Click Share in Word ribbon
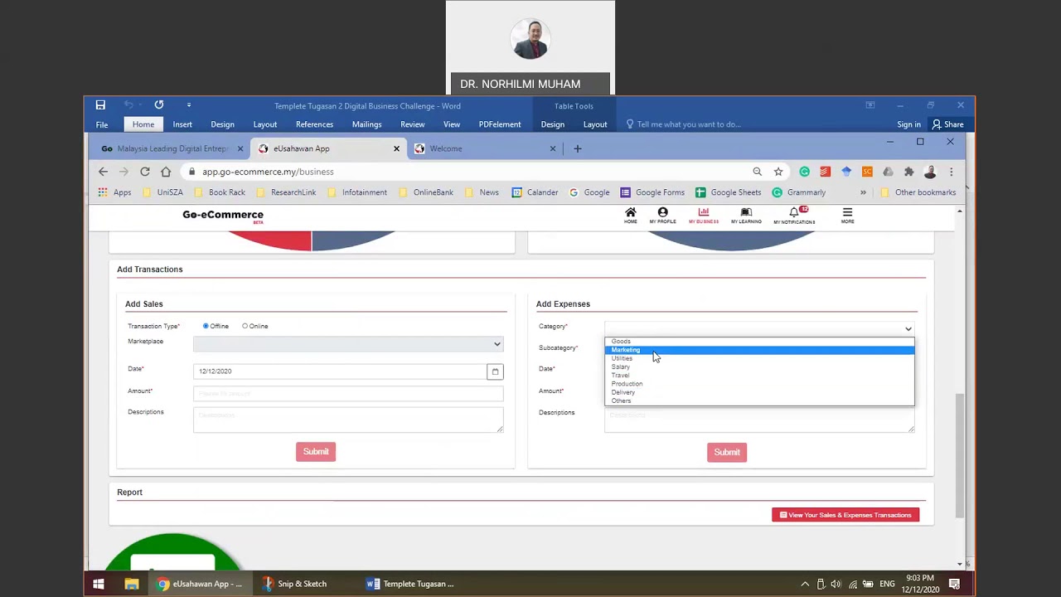The image size is (1061, 597). pos(948,124)
